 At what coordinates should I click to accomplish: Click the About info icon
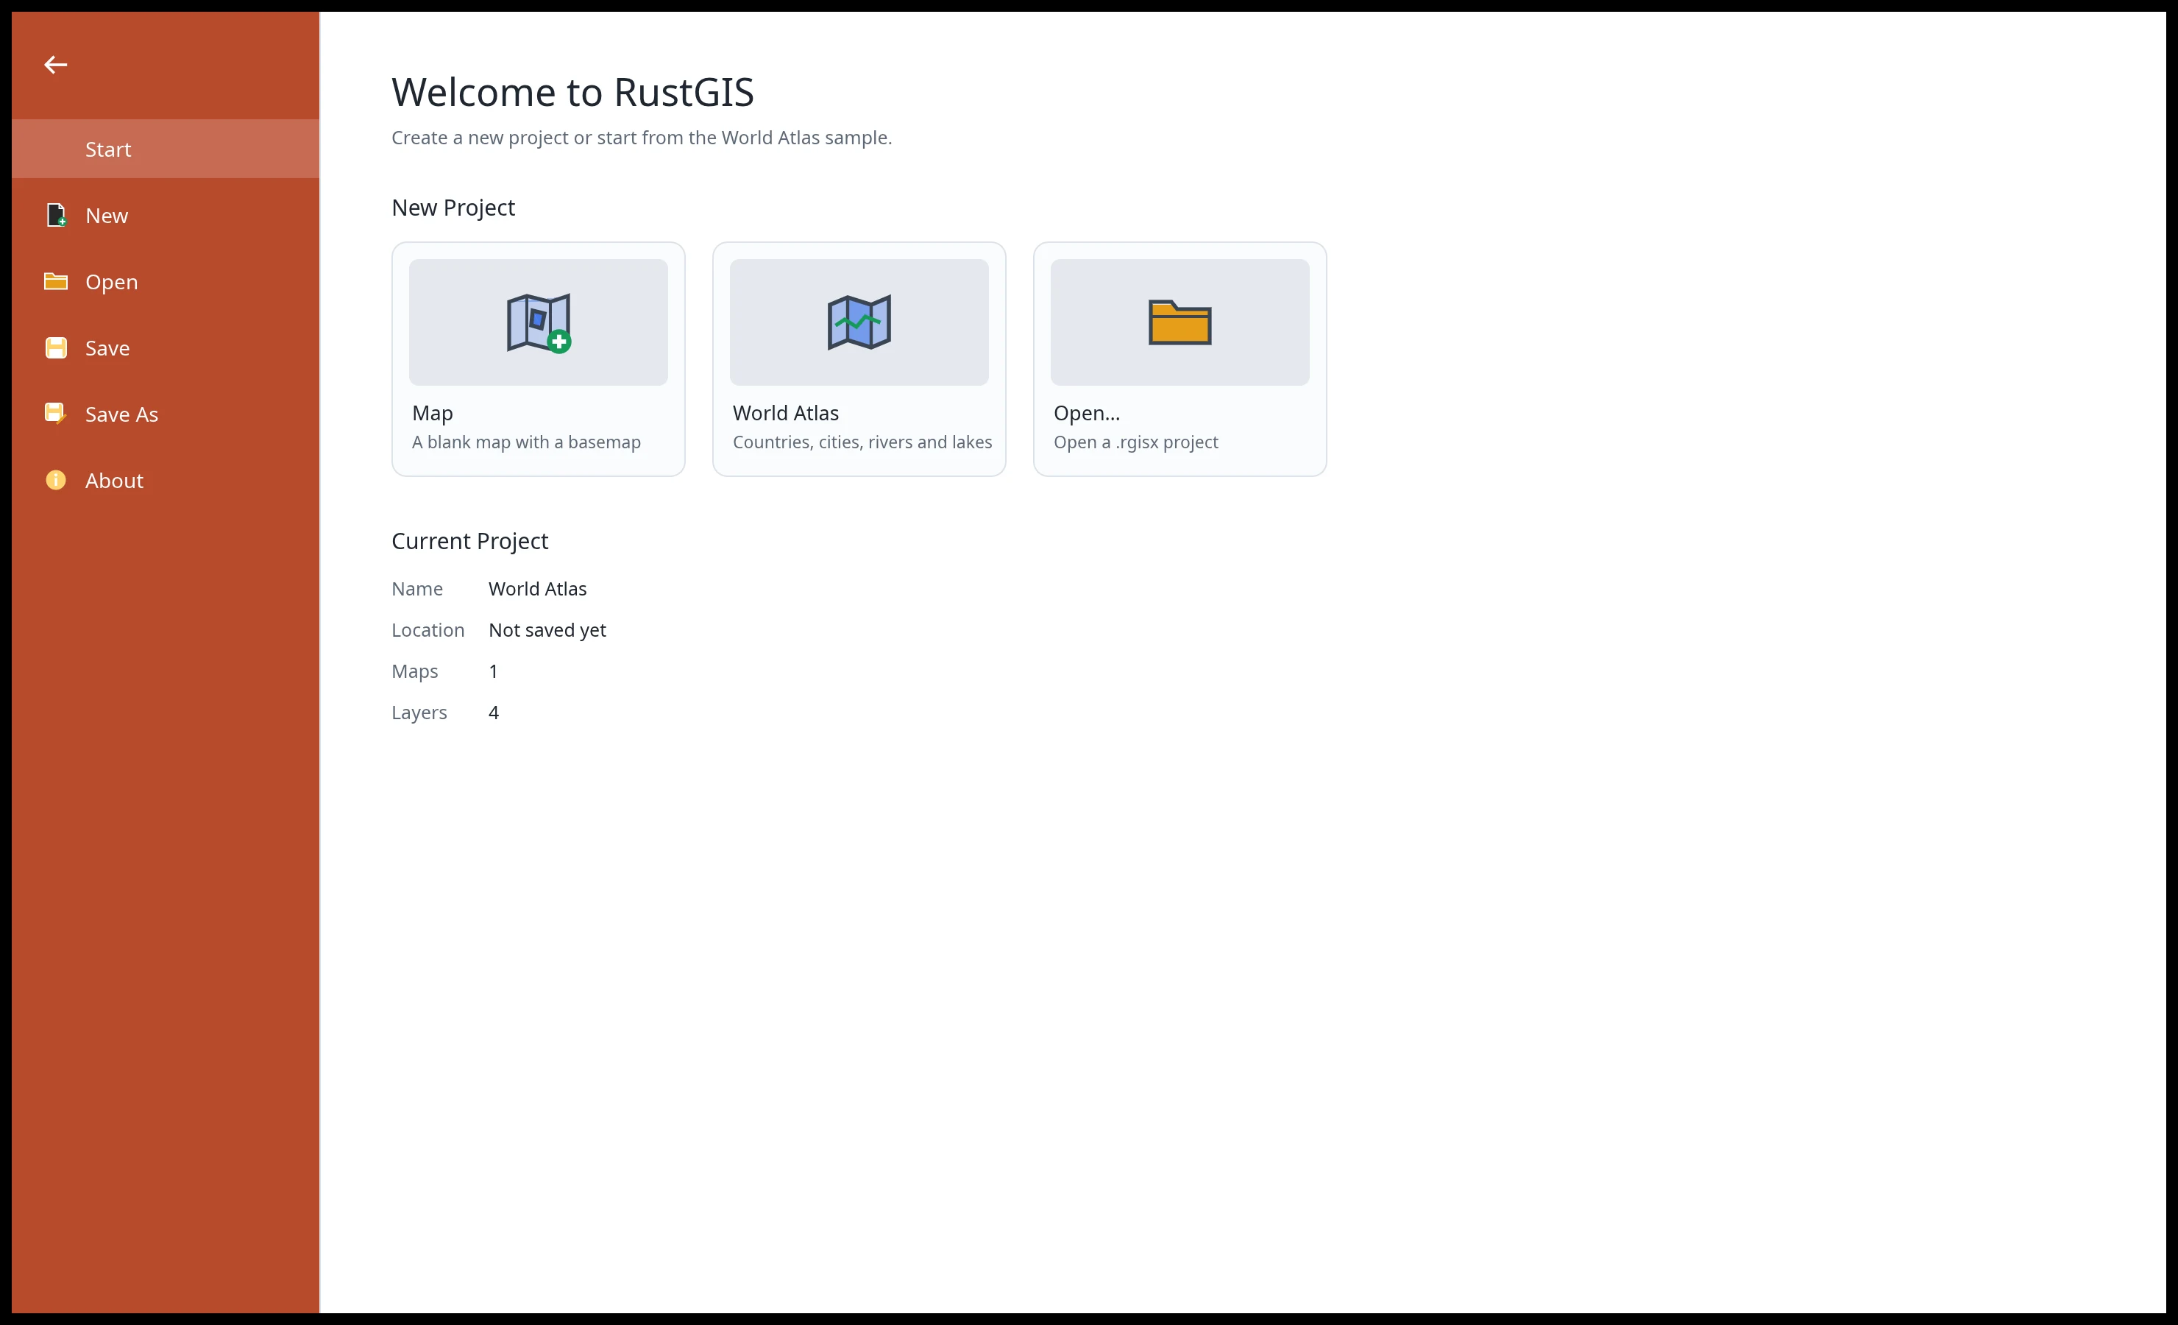(56, 480)
